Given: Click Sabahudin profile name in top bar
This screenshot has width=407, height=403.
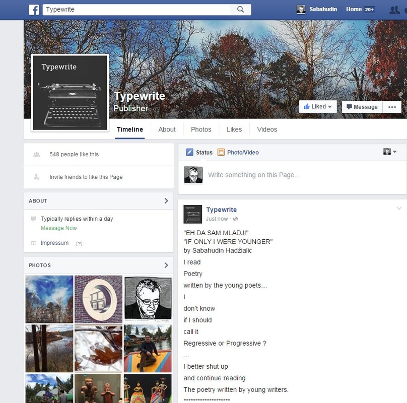Looking at the screenshot, I should 323,10.
